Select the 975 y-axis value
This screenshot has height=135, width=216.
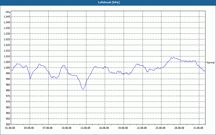pyautogui.click(x=8, y=96)
